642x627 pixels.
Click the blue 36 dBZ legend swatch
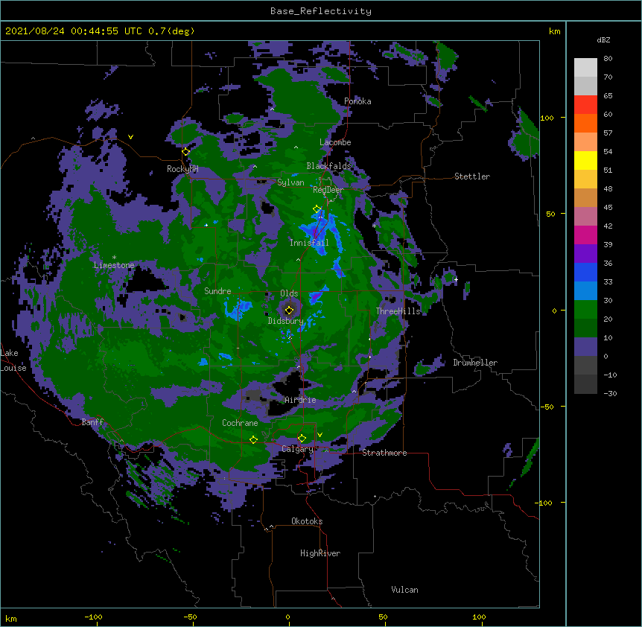[x=585, y=272]
